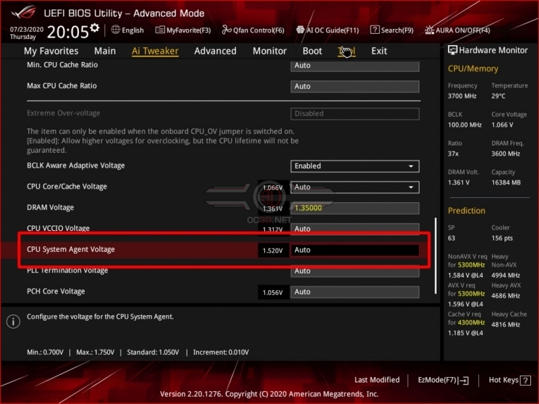Open the My Favorites tab
This screenshot has height=404, width=539.
51,51
